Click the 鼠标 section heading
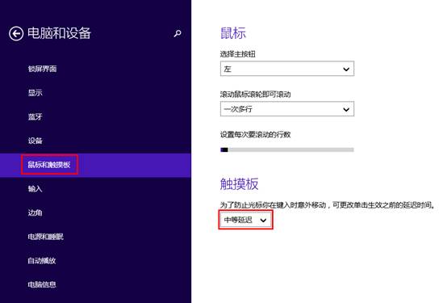This screenshot has height=303, width=447. pyautogui.click(x=233, y=33)
